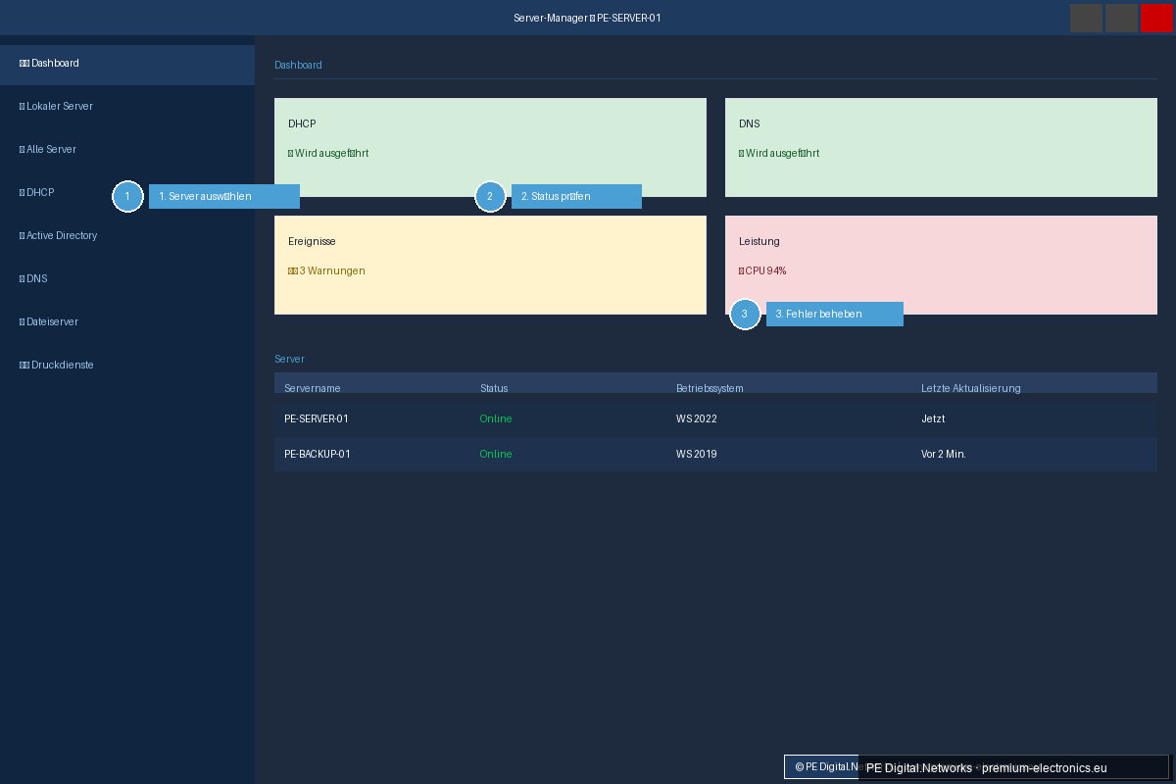Screen dimensions: 1176x784
Task: Click Online status of PE-SERVER-01
Action: click(x=496, y=419)
